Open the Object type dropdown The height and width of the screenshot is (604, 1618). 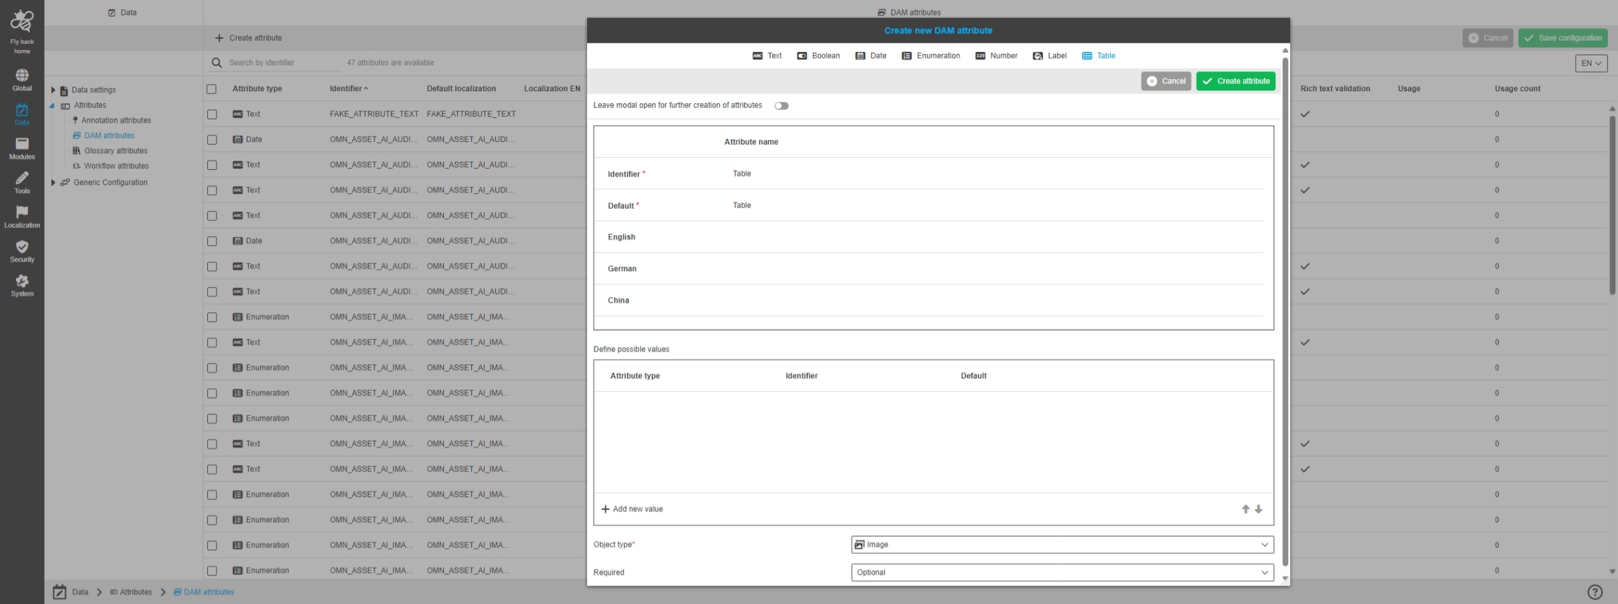[x=1062, y=545]
